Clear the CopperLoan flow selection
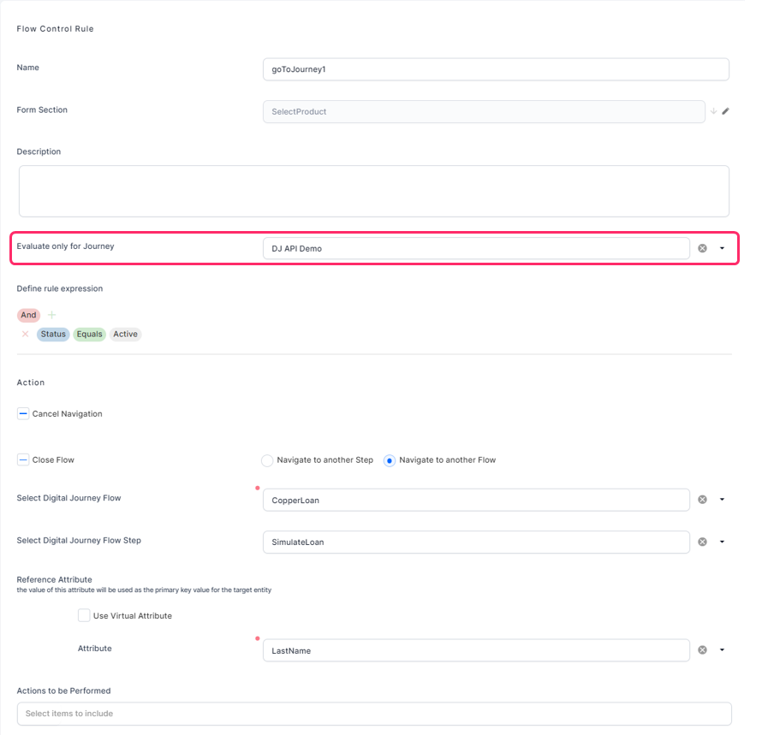The height and width of the screenshot is (735, 762). [x=702, y=500]
